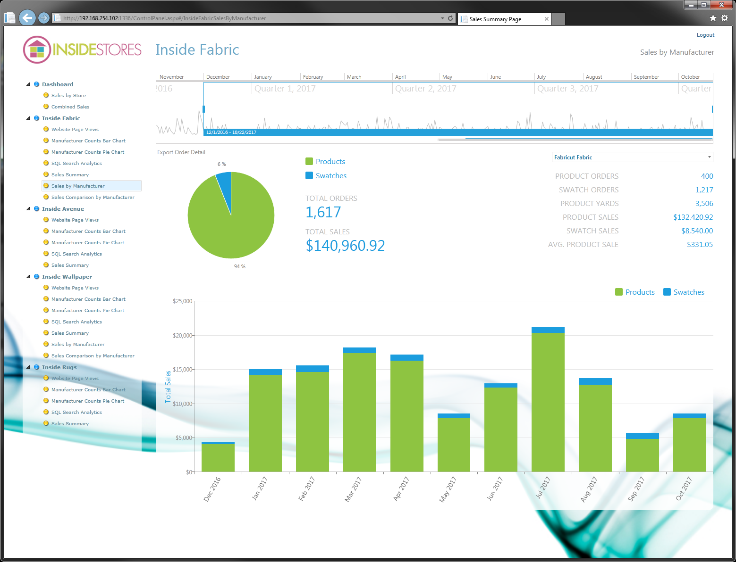
Task: Open Inside Fabric Manufacturer Counts Pie Chart
Action: [x=88, y=152]
